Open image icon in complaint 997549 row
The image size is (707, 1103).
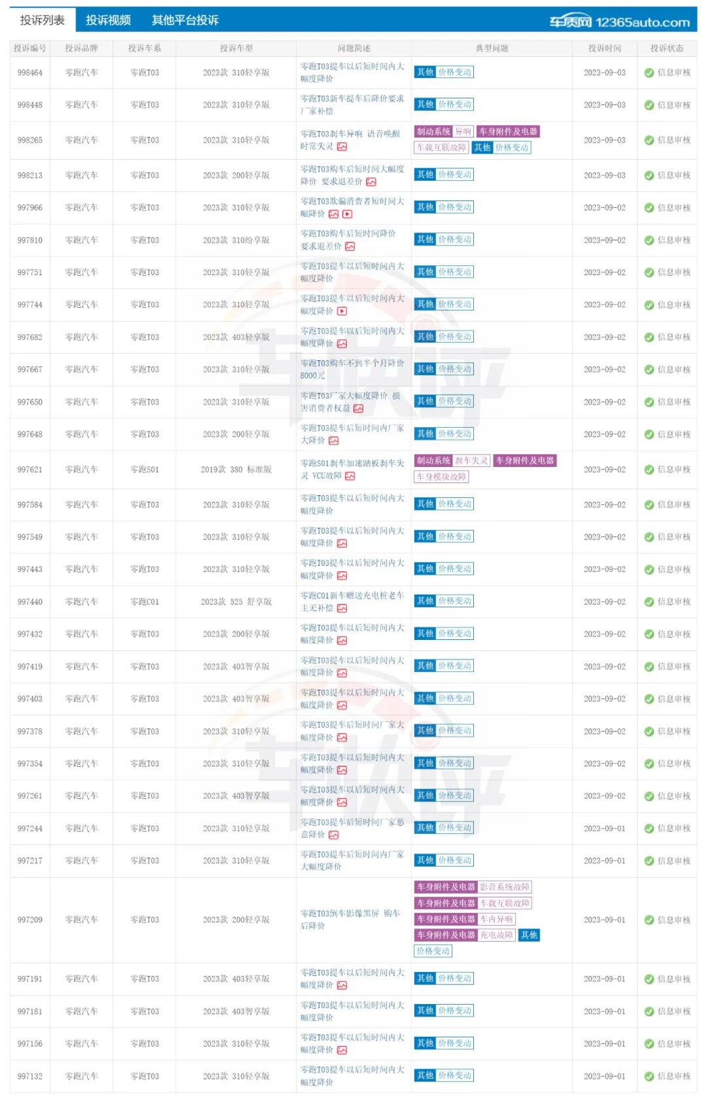tap(342, 544)
